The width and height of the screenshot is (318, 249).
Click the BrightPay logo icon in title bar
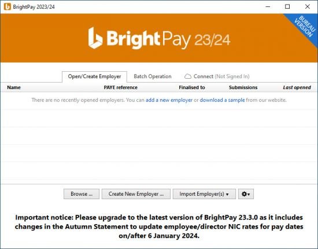pos(8,7)
